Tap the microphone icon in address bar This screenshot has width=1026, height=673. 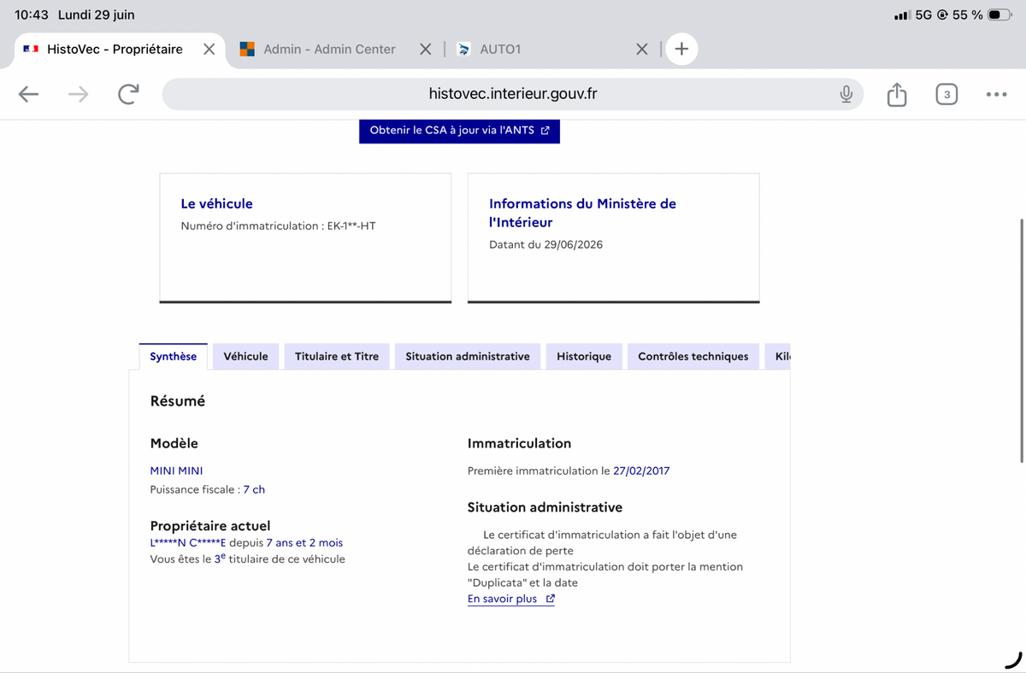pos(846,94)
